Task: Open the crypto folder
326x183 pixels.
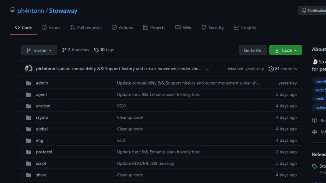Action: click(42, 118)
